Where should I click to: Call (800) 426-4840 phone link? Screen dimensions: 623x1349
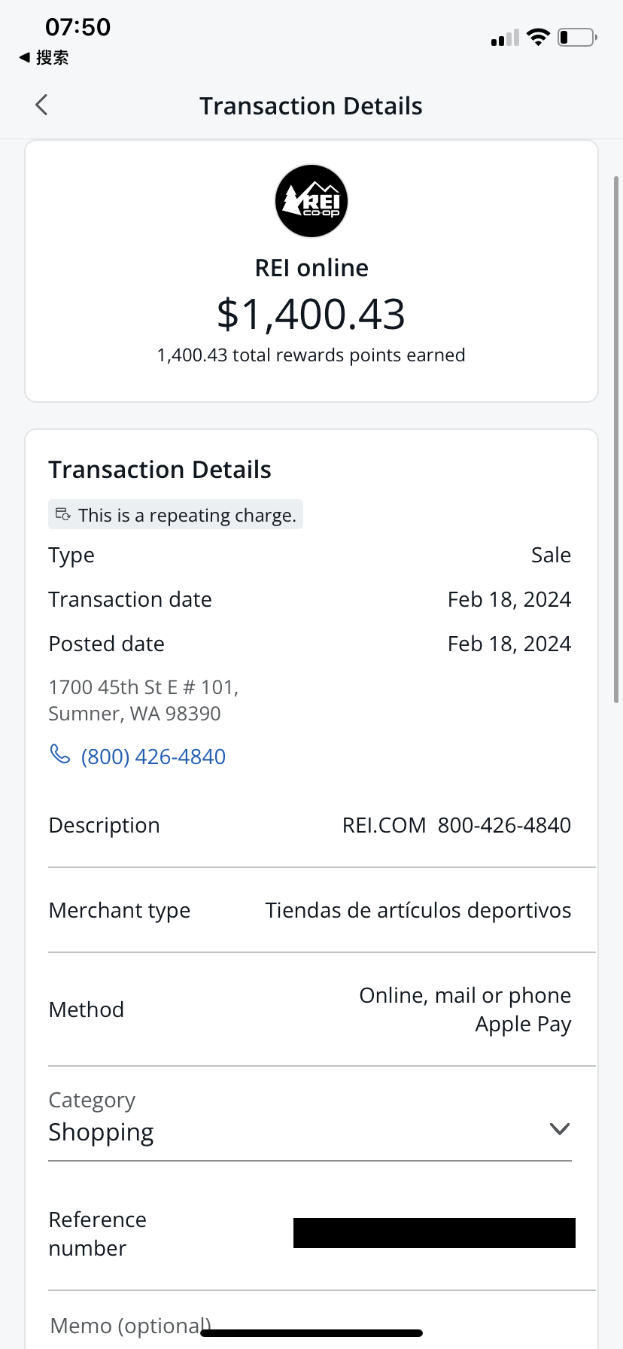click(x=153, y=757)
